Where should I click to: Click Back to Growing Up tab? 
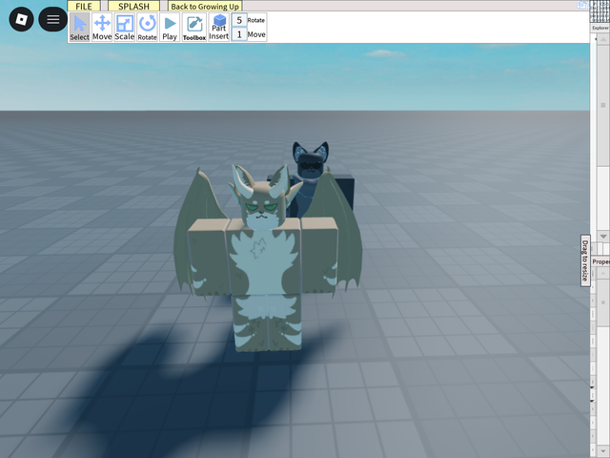pyautogui.click(x=205, y=6)
